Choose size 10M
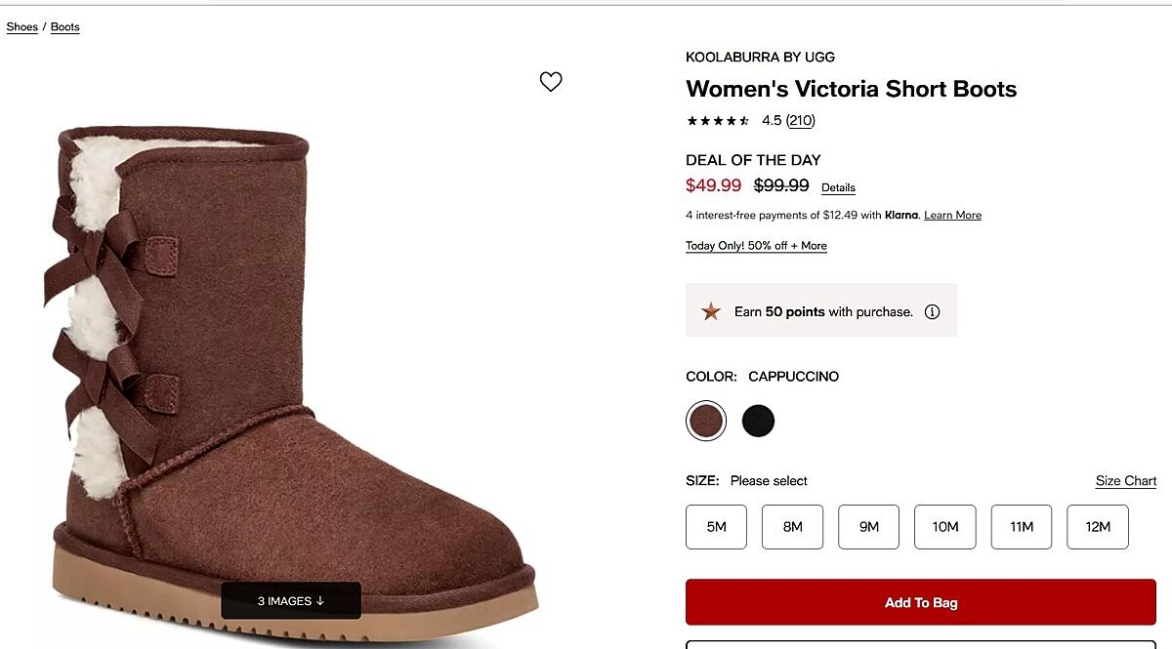 (944, 527)
